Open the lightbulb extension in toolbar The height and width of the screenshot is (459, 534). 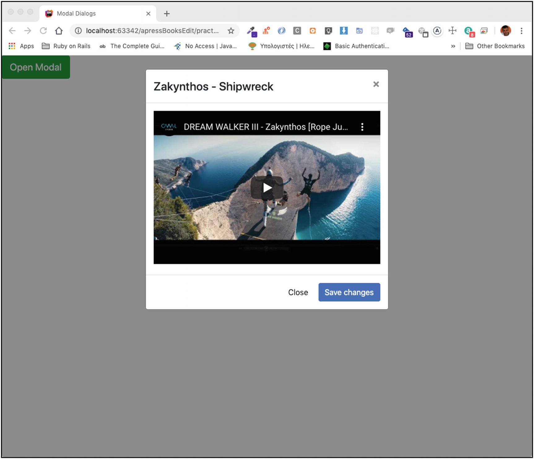pos(328,31)
